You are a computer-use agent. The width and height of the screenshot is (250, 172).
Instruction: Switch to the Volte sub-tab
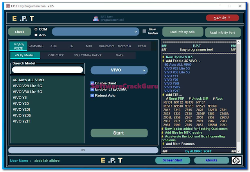click(120, 55)
